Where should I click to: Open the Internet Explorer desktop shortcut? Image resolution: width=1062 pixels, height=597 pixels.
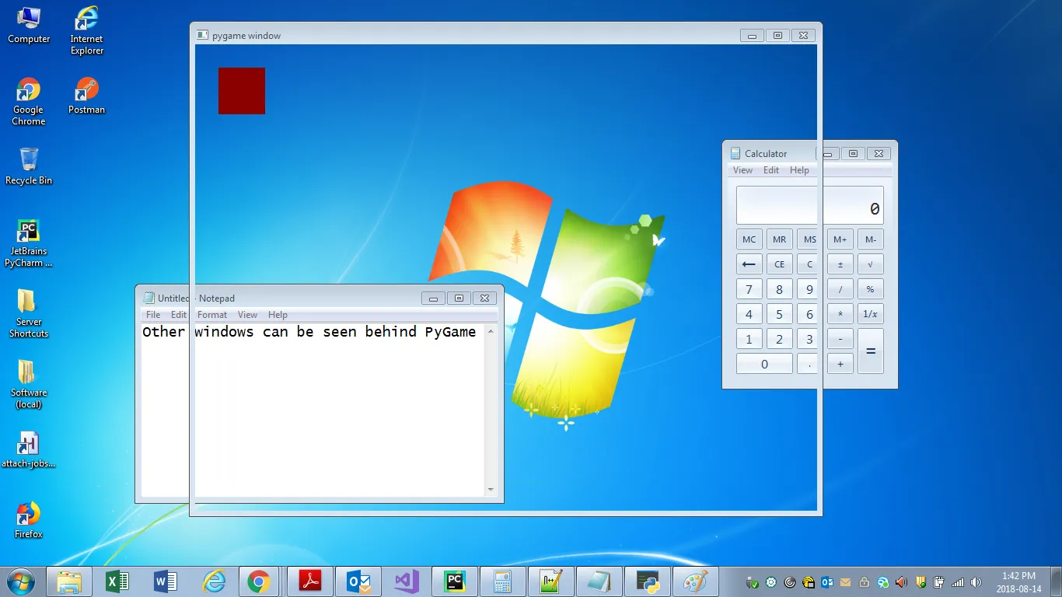[x=86, y=30]
